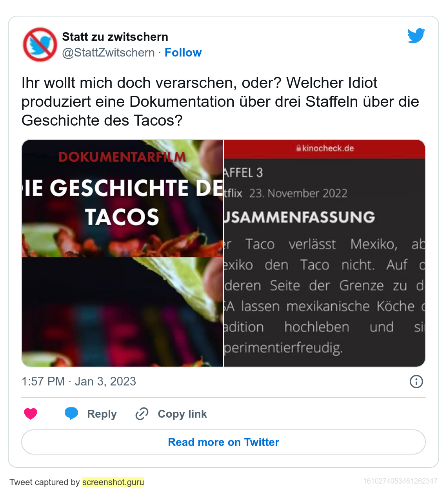Click the Read more on Twitter button

223,442
